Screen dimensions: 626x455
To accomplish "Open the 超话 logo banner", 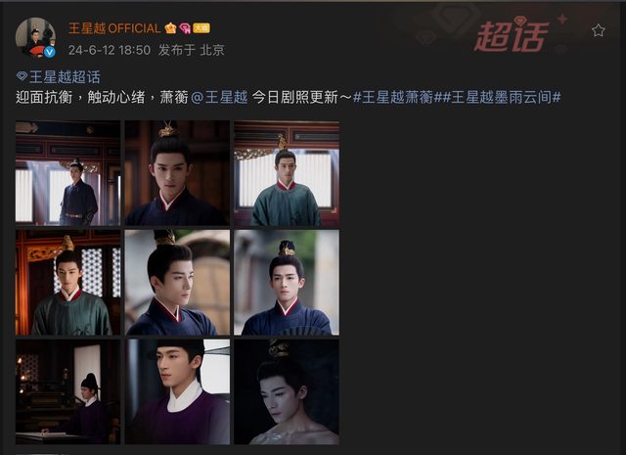I will coord(513,36).
